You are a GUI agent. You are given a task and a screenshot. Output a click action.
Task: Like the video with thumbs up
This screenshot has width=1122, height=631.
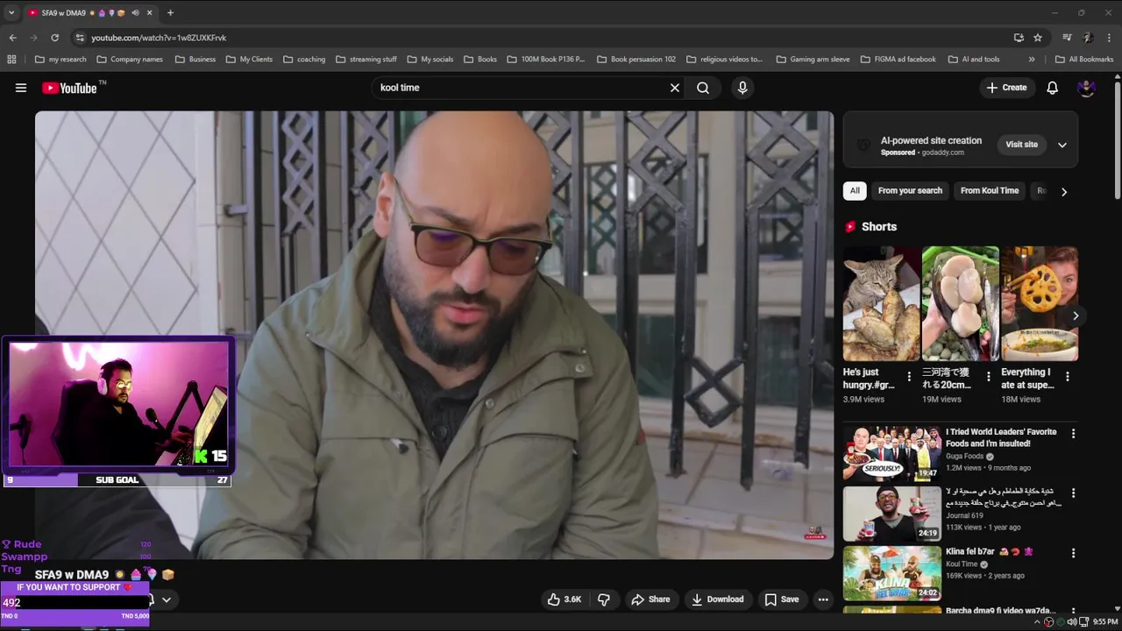[x=565, y=599]
